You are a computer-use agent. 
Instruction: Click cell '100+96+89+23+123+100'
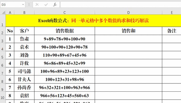64,71
